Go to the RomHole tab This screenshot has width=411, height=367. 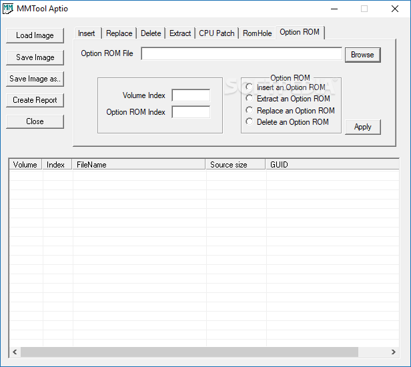258,33
